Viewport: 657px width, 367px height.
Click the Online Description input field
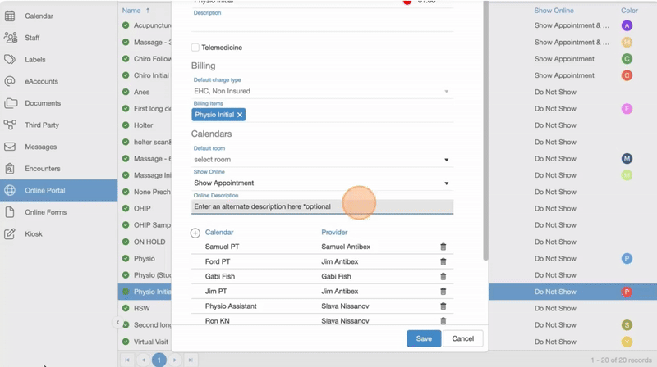[x=322, y=207]
